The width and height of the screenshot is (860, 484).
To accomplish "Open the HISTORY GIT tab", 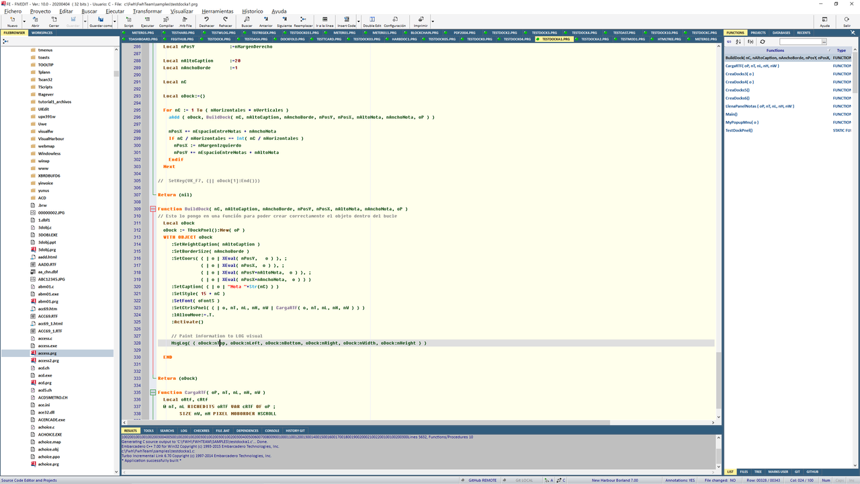I will [x=295, y=430].
